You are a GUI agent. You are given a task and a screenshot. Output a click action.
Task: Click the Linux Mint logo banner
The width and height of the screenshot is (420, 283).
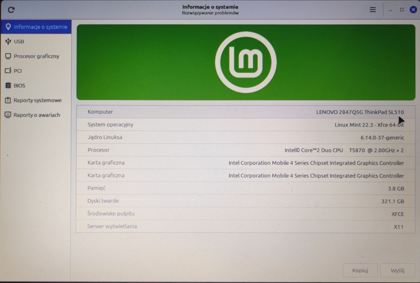pos(246,63)
